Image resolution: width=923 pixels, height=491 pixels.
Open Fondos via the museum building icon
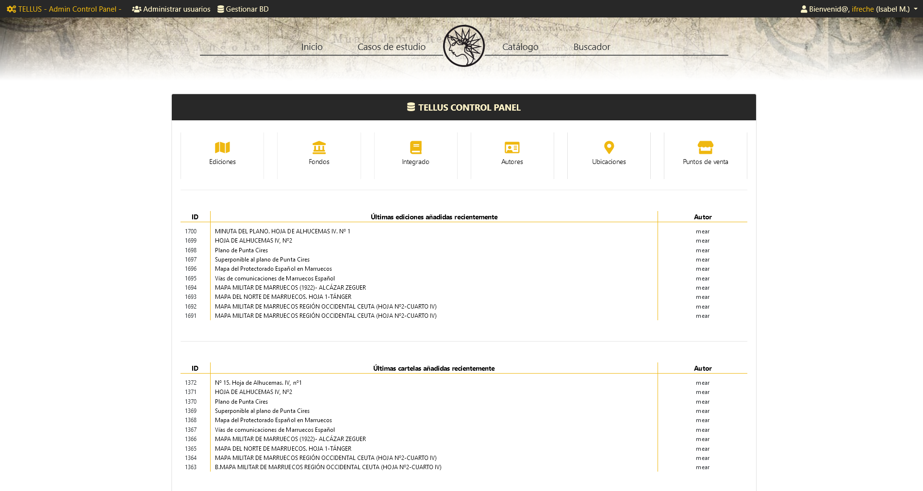click(x=318, y=148)
